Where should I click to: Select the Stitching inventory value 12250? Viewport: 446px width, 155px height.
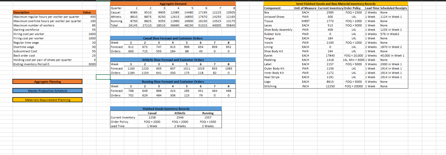pos(330,86)
